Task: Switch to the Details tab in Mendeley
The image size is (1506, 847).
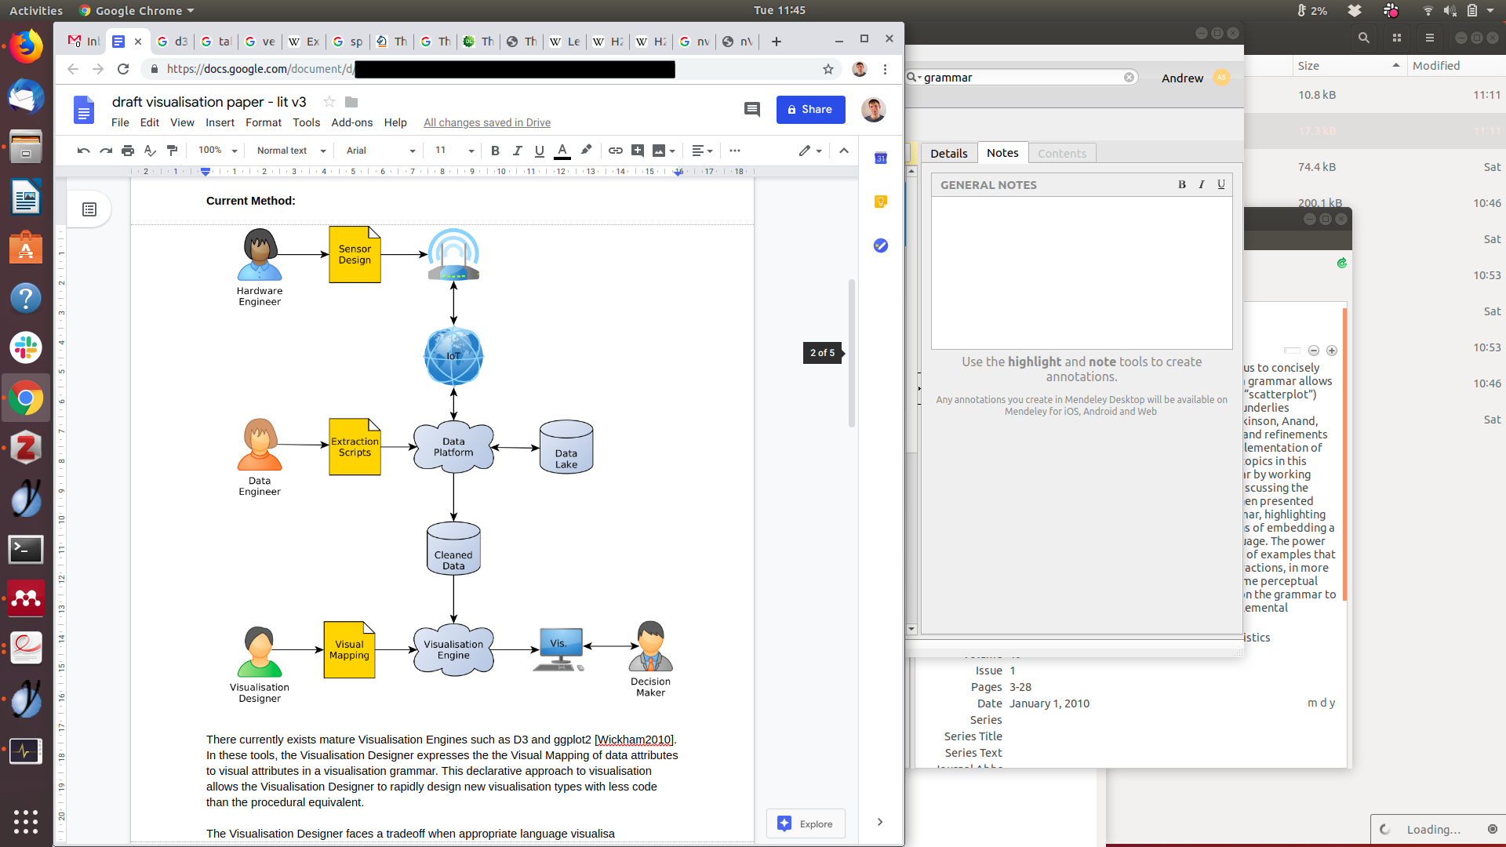Action: [x=948, y=154]
